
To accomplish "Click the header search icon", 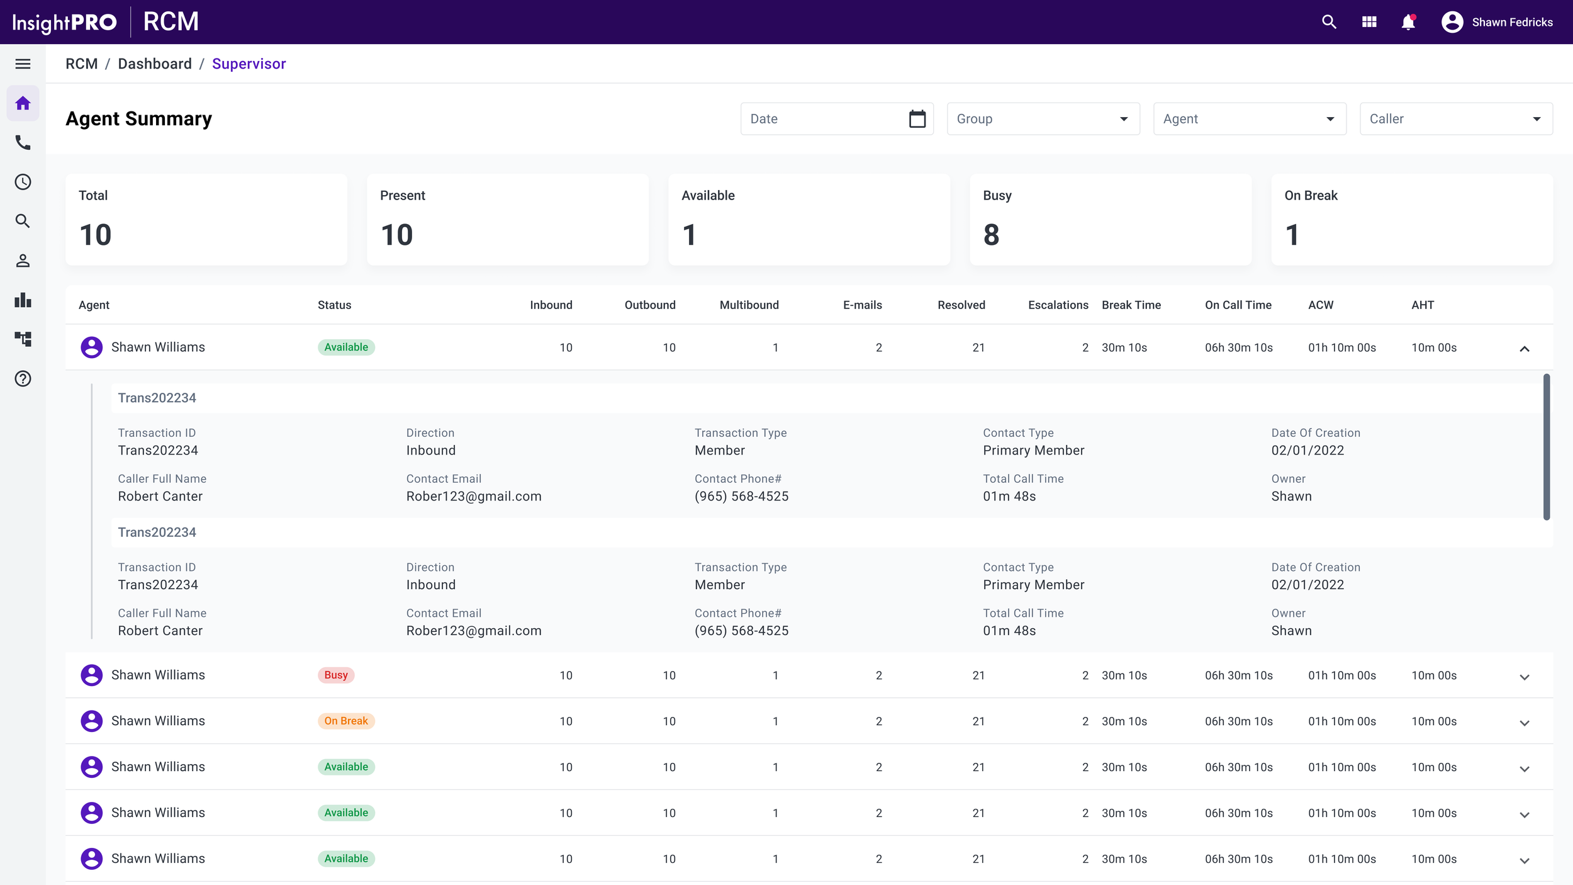I will click(1329, 22).
